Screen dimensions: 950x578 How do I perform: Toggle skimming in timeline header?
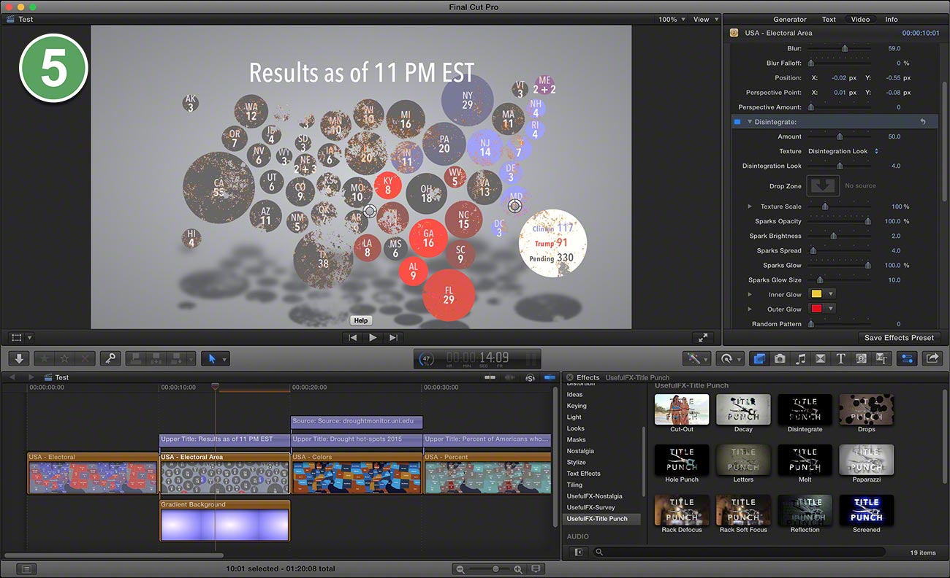point(490,377)
